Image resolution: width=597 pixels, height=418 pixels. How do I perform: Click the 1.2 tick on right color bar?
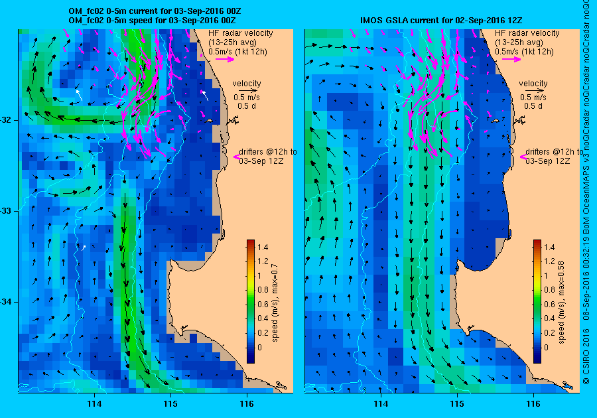pyautogui.click(x=549, y=261)
